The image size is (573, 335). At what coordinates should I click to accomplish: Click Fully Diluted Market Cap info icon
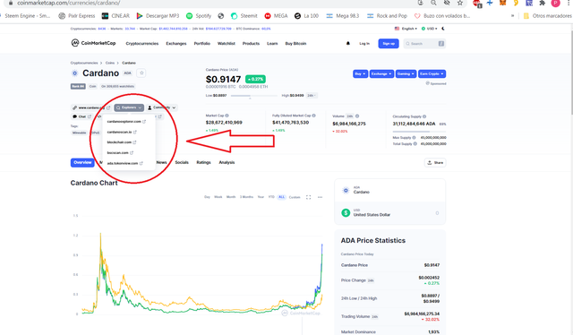click(x=314, y=116)
